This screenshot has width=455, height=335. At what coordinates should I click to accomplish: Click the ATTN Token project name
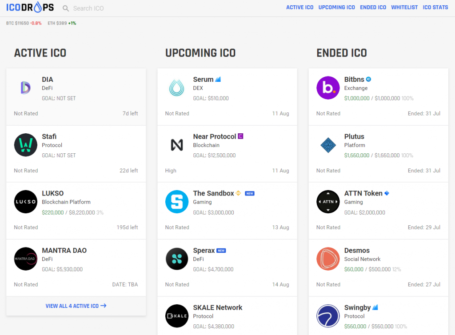(363, 193)
